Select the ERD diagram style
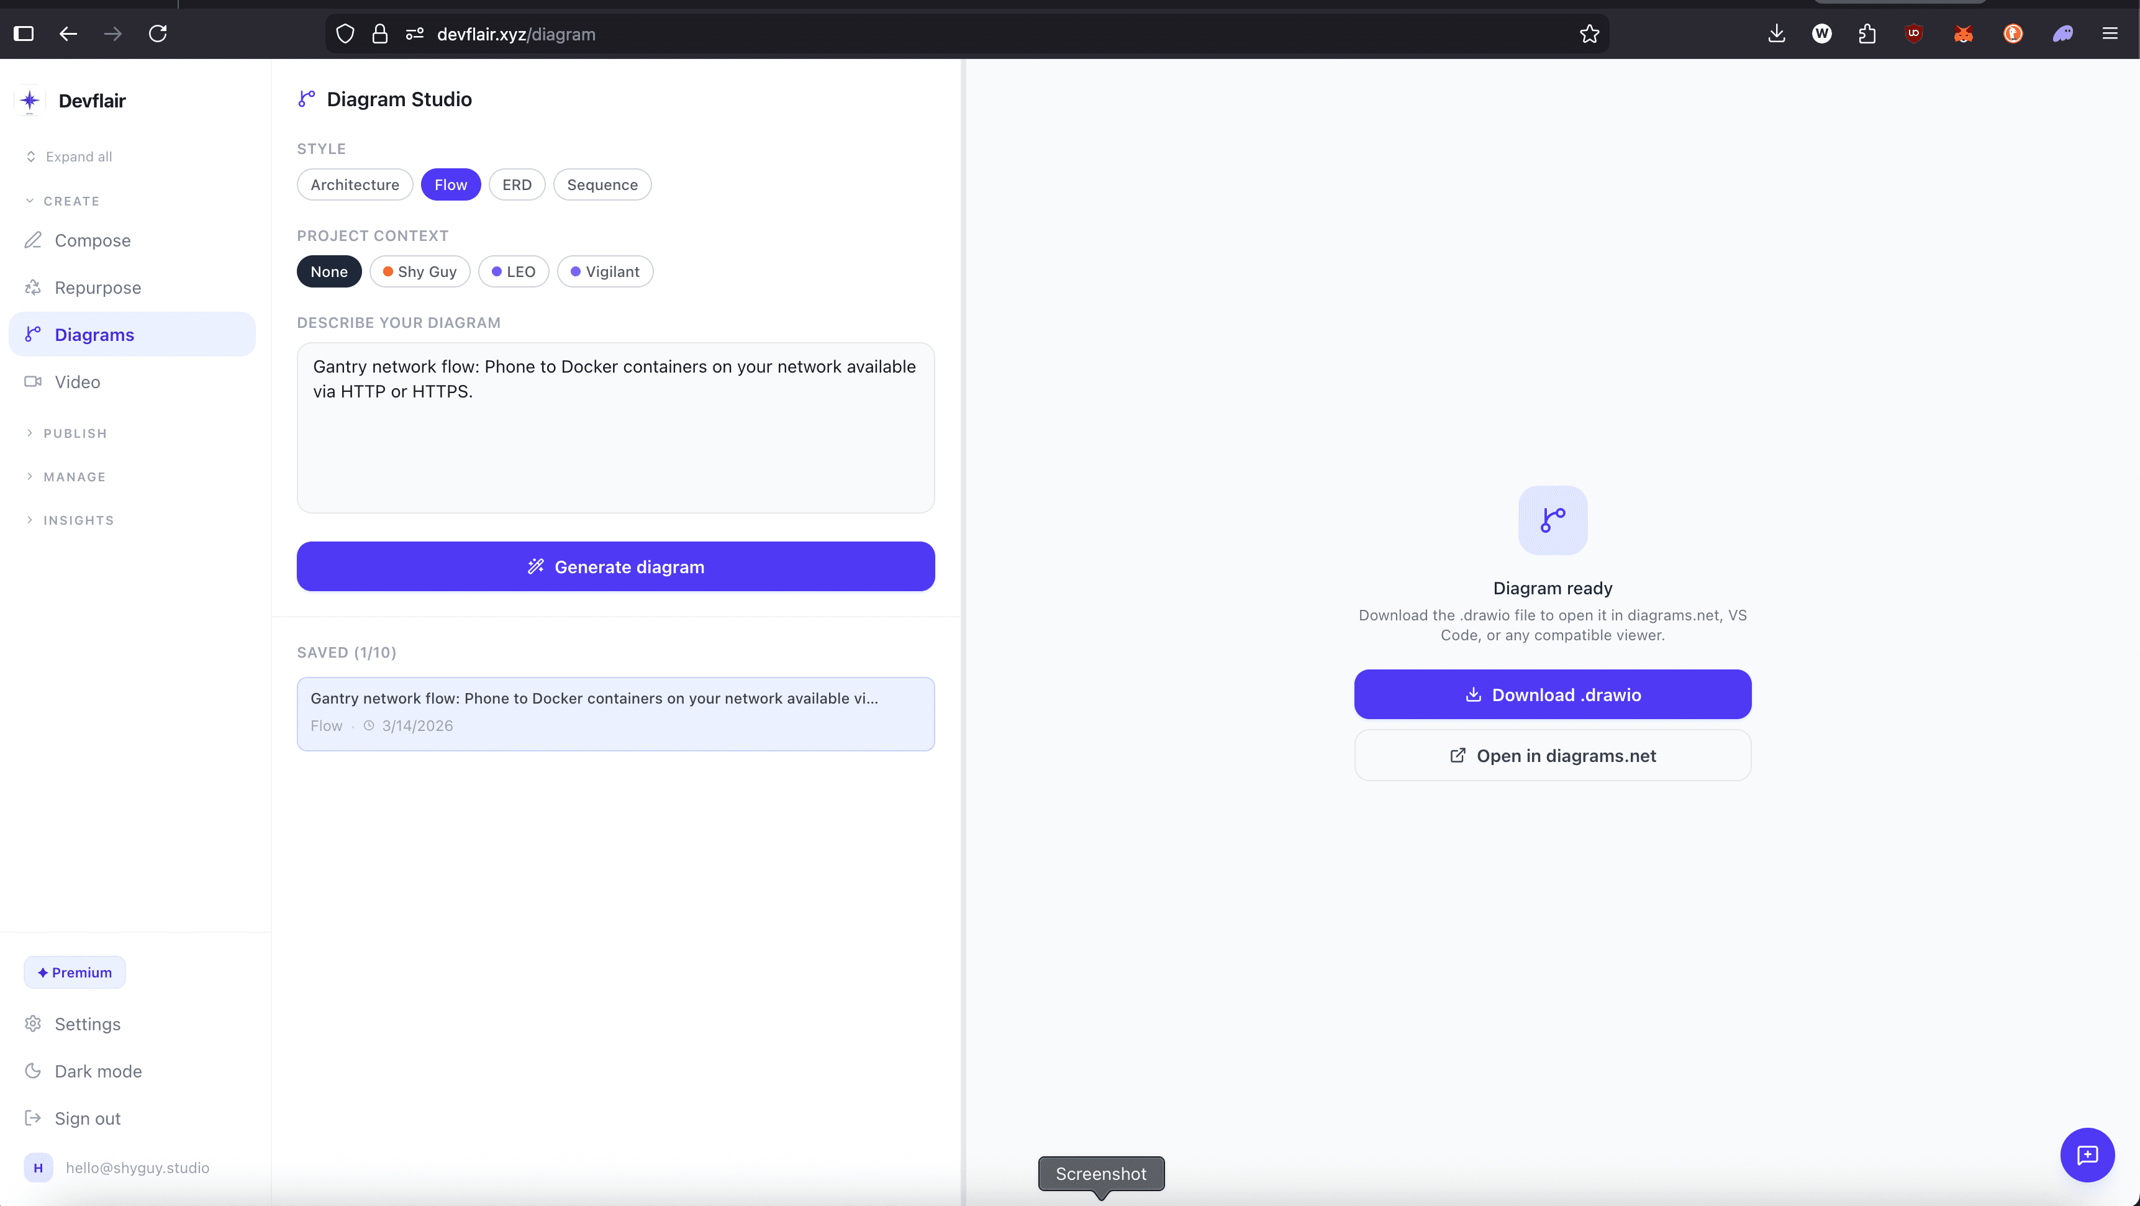The image size is (2140, 1206). (517, 184)
